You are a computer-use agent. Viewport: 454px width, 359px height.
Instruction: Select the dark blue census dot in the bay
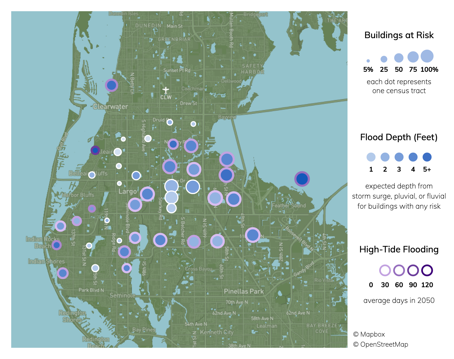pos(302,179)
